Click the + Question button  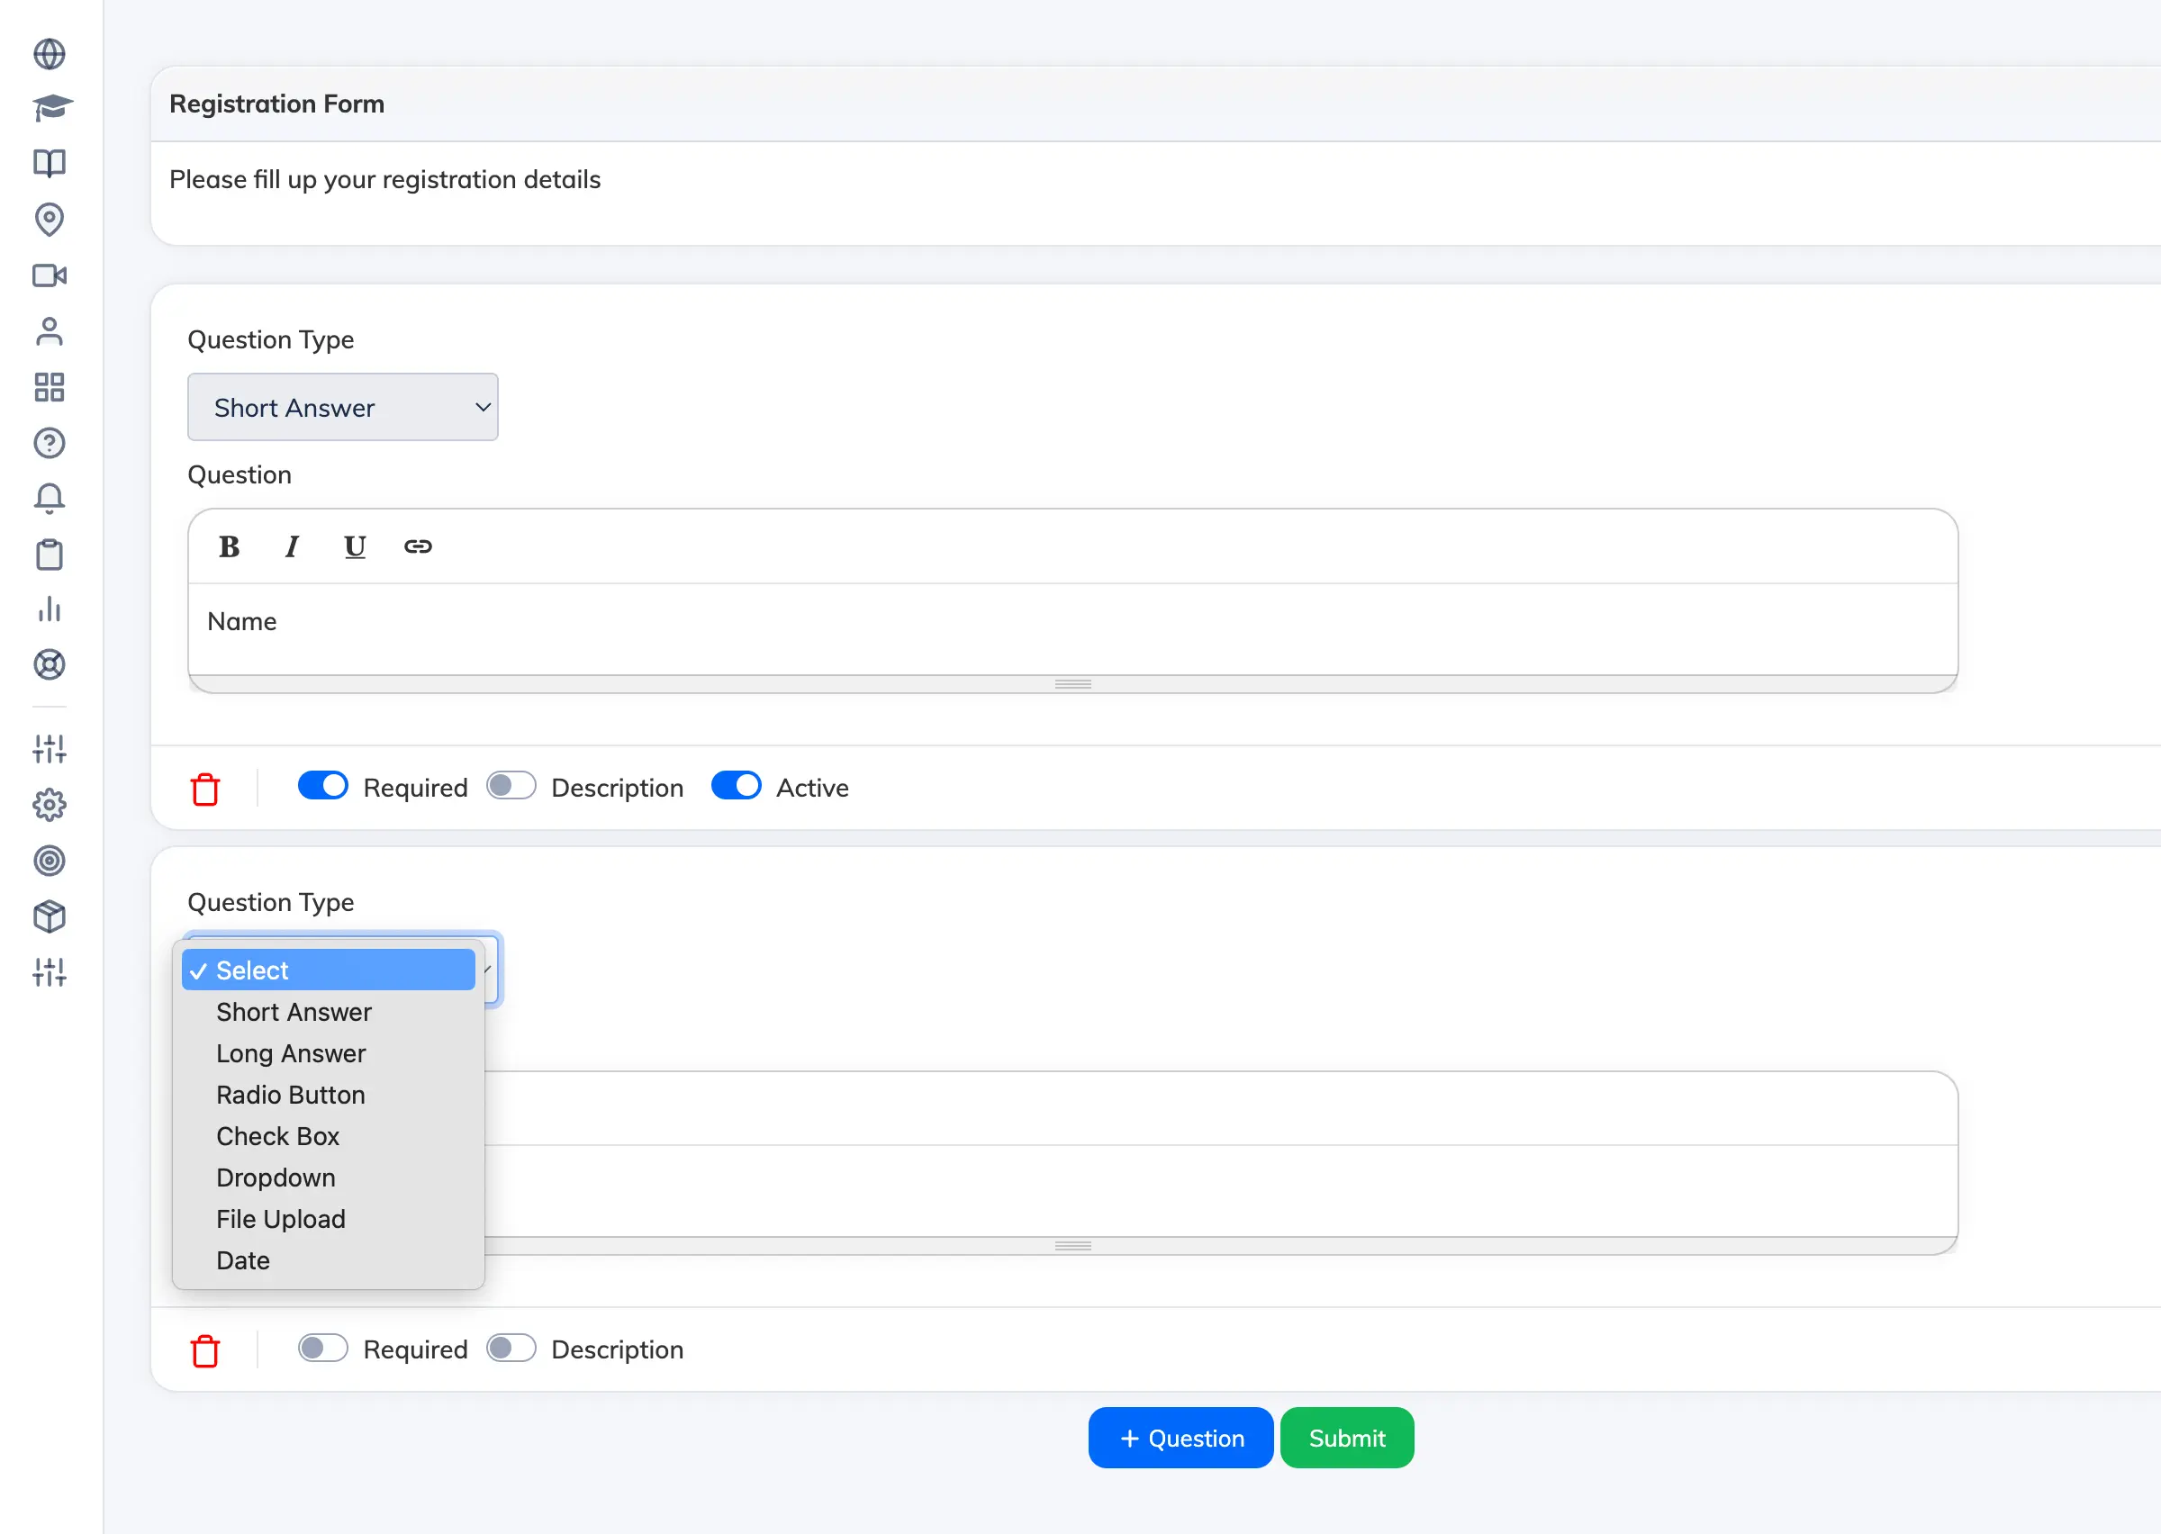tap(1180, 1438)
